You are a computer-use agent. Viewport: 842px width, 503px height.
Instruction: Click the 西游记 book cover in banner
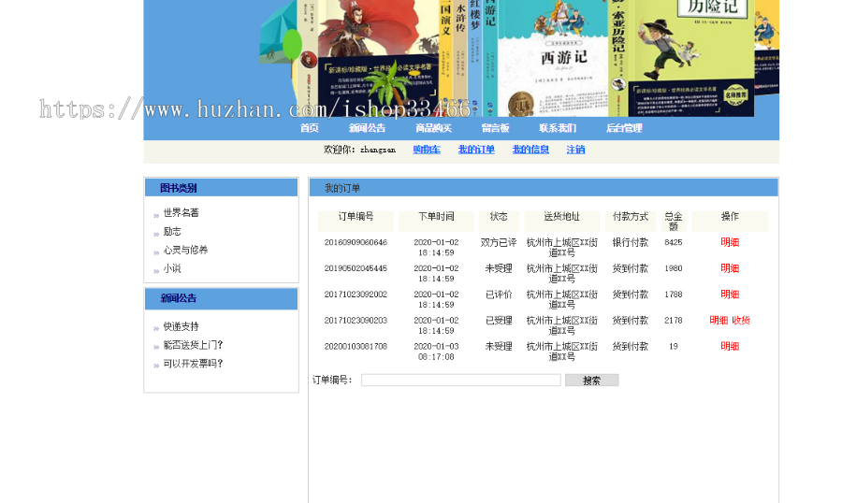(553, 58)
